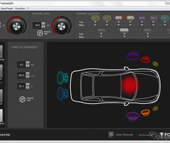
Task: Select the Tweeter group button
Action: [x=101, y=30]
